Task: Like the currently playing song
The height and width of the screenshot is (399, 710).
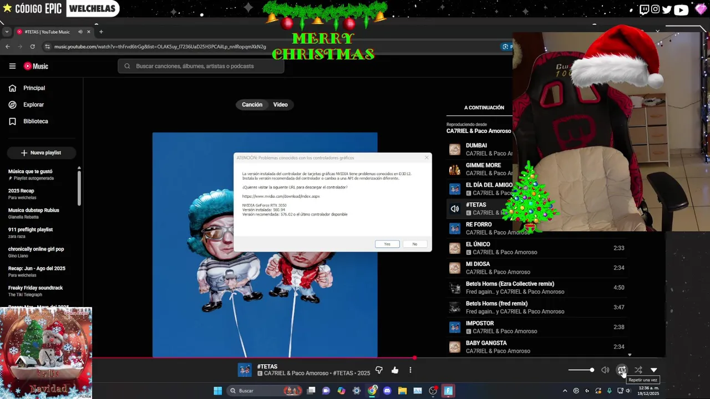Action: click(395, 370)
